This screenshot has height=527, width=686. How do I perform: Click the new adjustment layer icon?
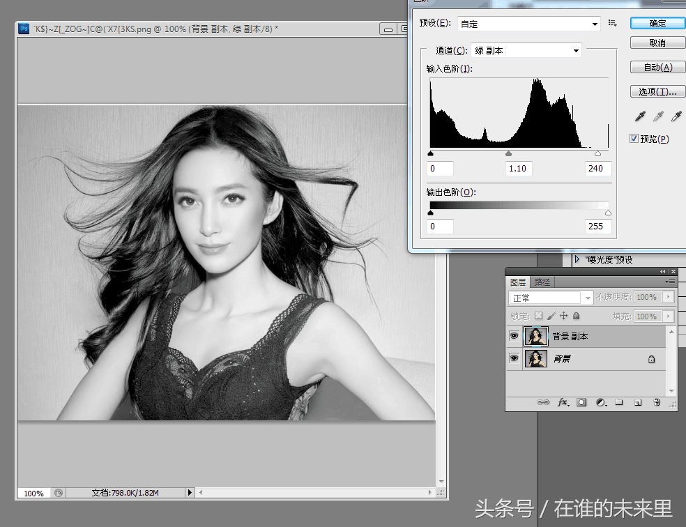pyautogui.click(x=600, y=402)
